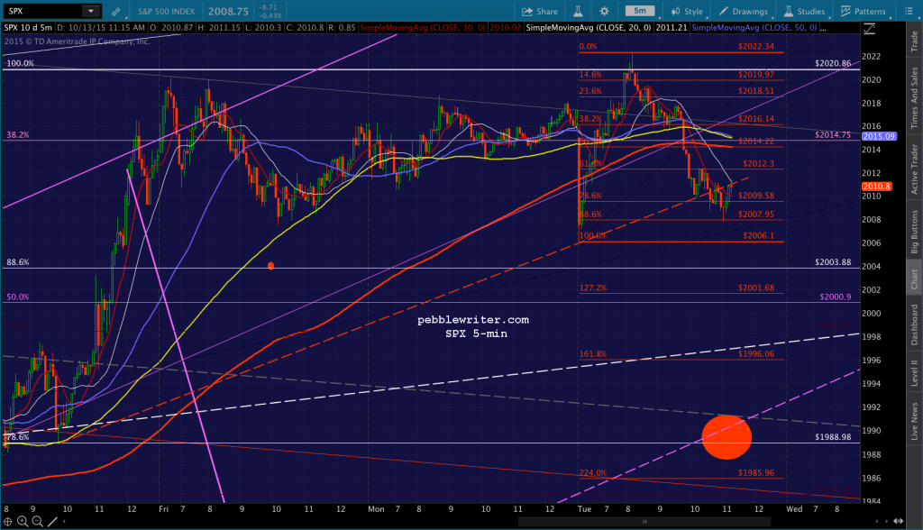Switch to the Dashboard sidebar tab
923x530 pixels.
point(914,324)
